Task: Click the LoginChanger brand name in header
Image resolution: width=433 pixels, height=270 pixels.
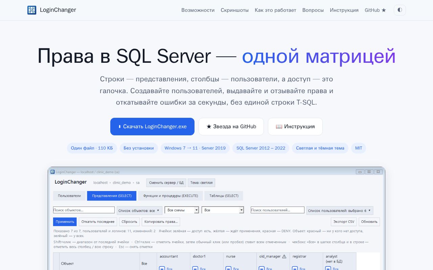Action: 58,10
